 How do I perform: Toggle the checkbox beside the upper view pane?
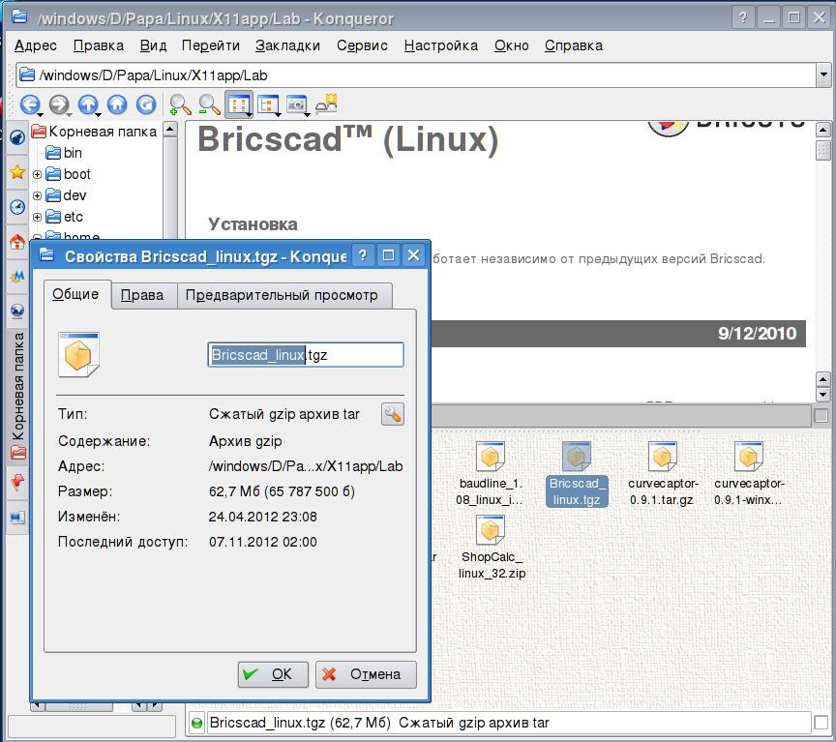[x=821, y=415]
